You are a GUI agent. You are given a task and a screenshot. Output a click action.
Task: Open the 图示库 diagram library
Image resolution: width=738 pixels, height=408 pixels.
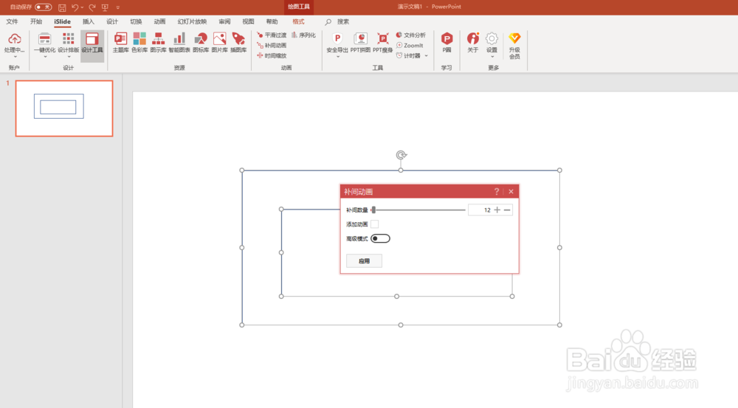[158, 42]
